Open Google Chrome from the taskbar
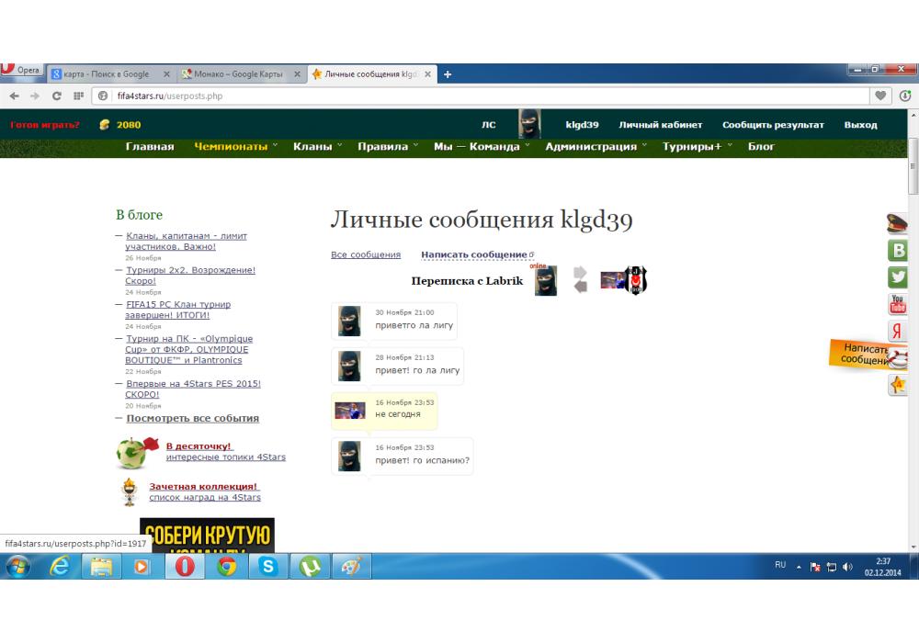Image resolution: width=919 pixels, height=643 pixels. pyautogui.click(x=227, y=567)
